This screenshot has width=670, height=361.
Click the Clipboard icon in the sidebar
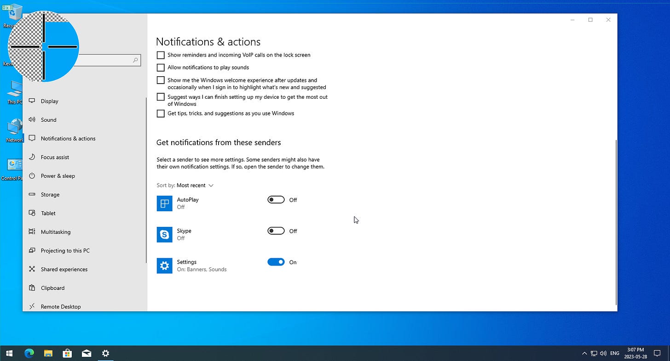[x=32, y=288]
